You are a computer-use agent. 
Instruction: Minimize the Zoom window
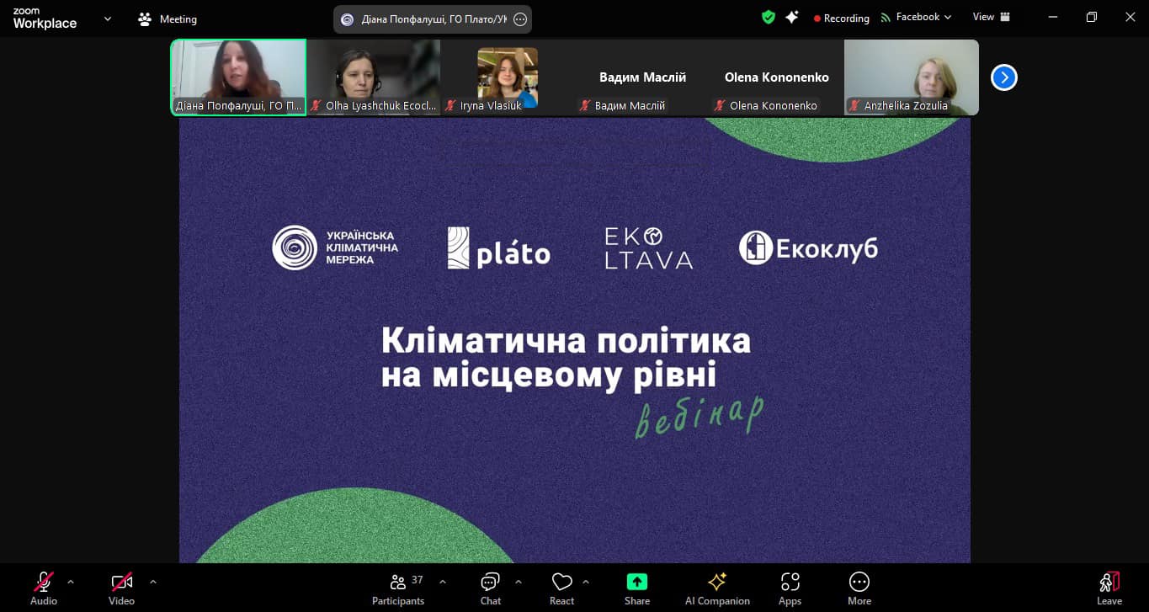pyautogui.click(x=1053, y=17)
